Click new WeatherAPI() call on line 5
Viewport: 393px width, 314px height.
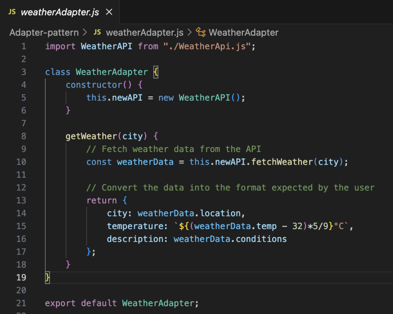click(199, 98)
